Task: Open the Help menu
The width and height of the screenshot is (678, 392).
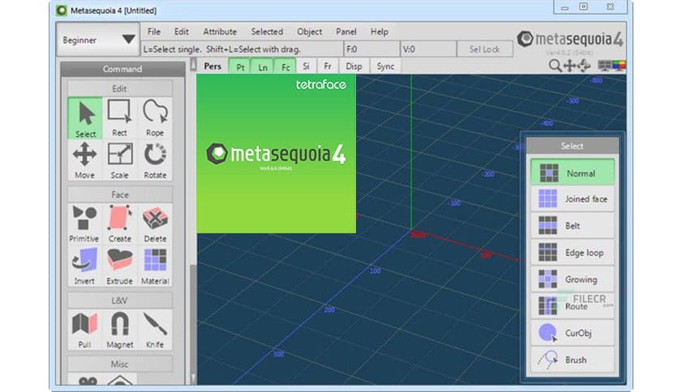Action: pyautogui.click(x=380, y=32)
